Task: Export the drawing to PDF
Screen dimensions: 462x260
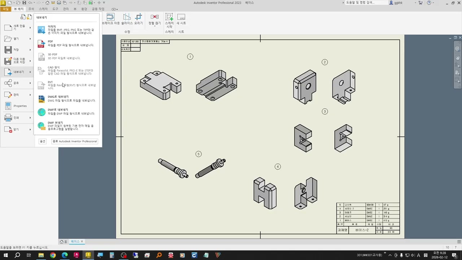Action: pyautogui.click(x=67, y=44)
